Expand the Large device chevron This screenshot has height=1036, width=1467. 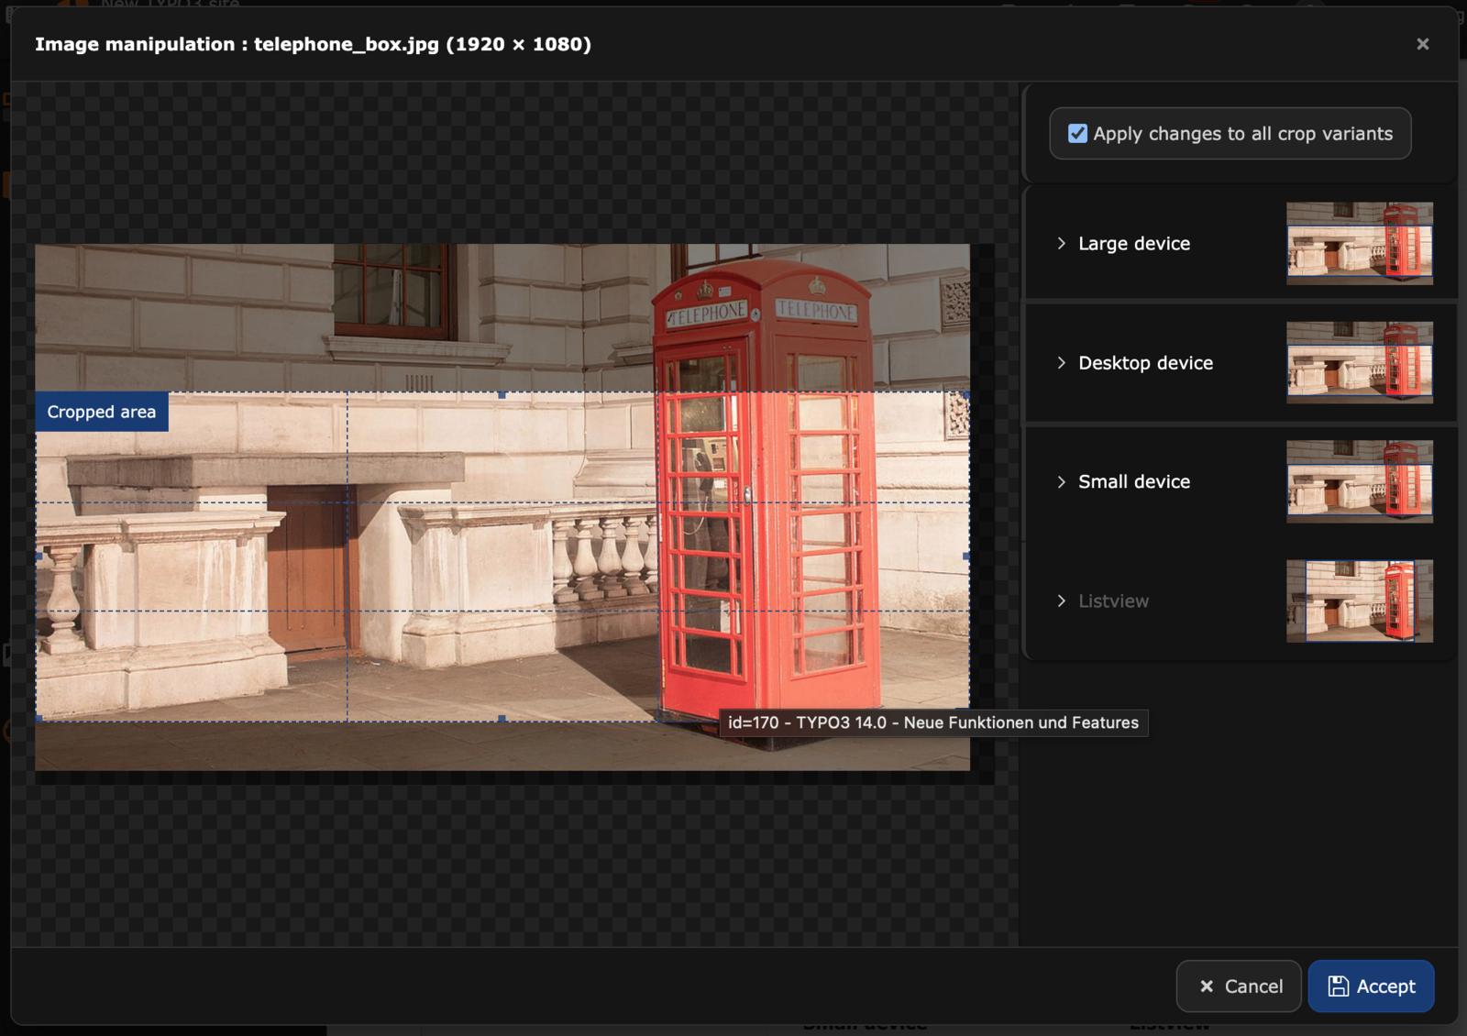point(1062,244)
